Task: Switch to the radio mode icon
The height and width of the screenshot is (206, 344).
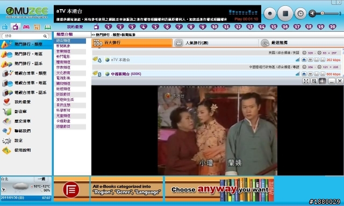Action: [5, 27]
